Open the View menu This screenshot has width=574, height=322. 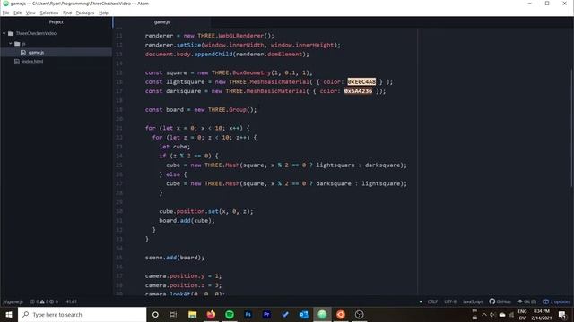click(x=30, y=13)
